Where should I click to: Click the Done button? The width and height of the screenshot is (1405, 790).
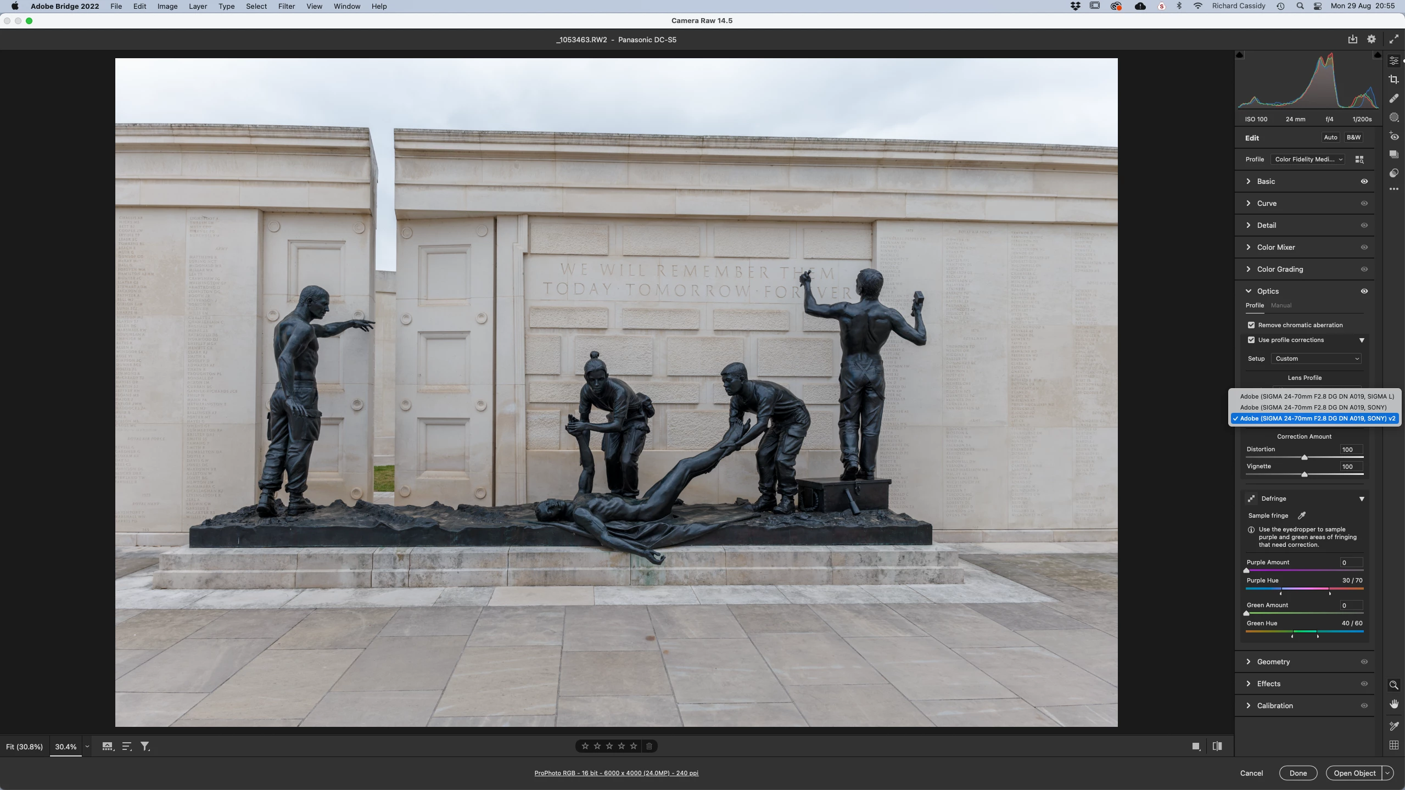(1298, 773)
